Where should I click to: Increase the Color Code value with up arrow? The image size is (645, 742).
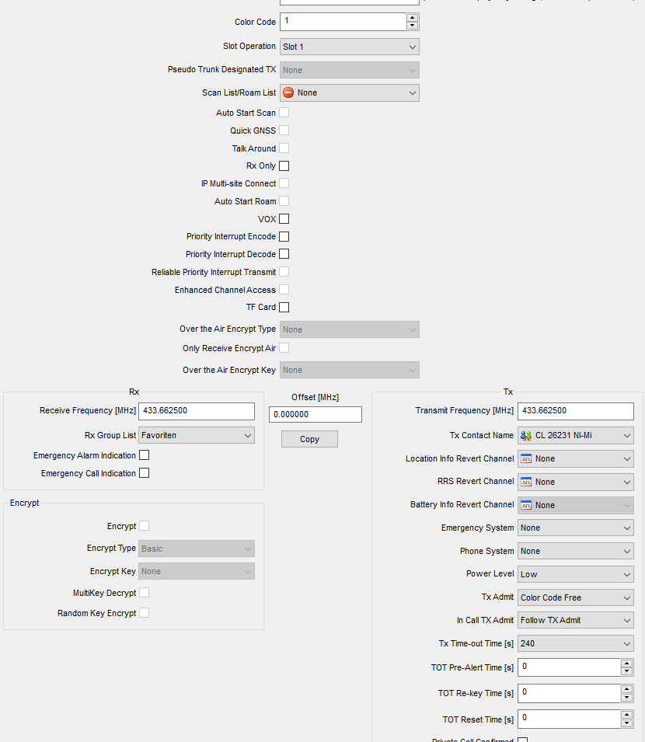pyautogui.click(x=412, y=18)
